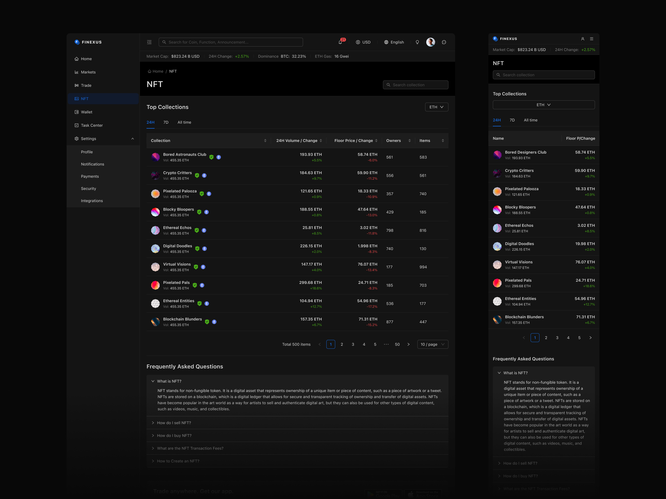
Task: Open the hamburger menu in mobile view
Action: coord(592,39)
